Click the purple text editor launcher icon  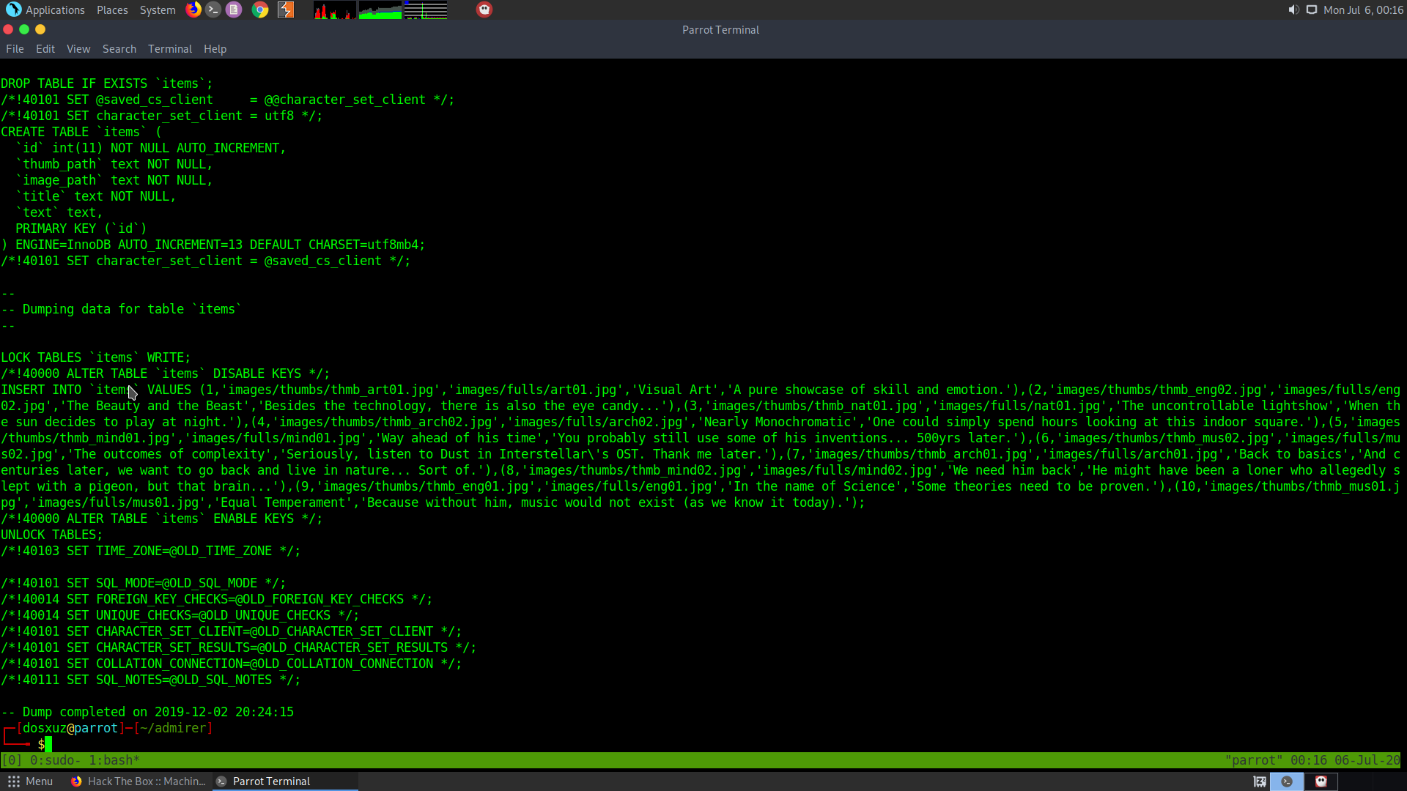click(234, 10)
